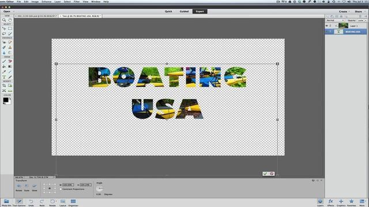The height and width of the screenshot is (207, 369).
Task: Delete the layer with the trash icon
Action: pos(360,16)
